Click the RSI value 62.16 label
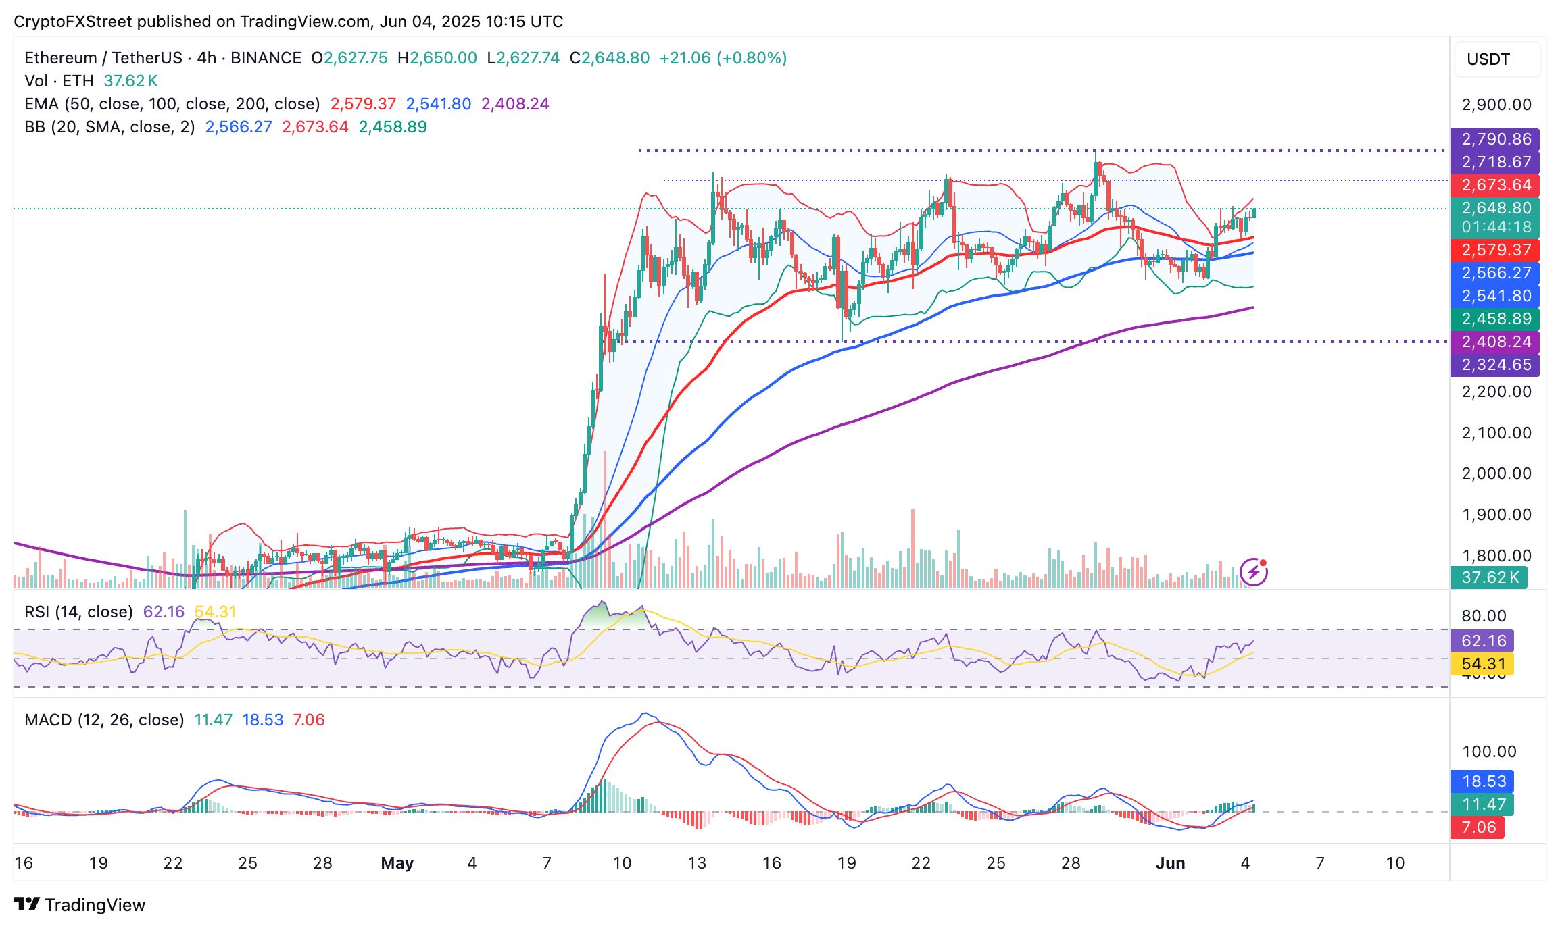 point(1483,641)
